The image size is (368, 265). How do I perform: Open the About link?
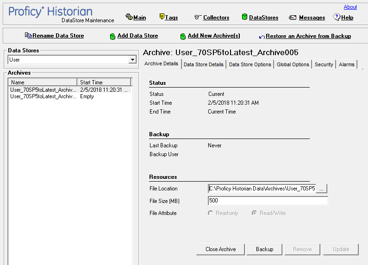[x=350, y=7]
